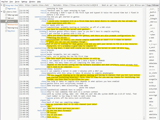Click the ##programming channel icon
The width and height of the screenshot is (160, 120).
pos(6,15)
